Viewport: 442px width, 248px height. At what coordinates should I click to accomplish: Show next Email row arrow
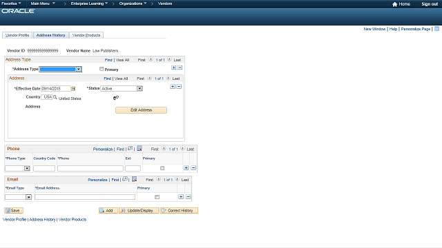(x=177, y=179)
